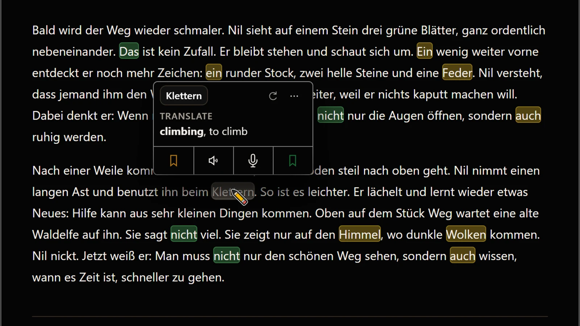Image resolution: width=580 pixels, height=326 pixels.
Task: Click the orange bookmark icon in popup
Action: pyautogui.click(x=174, y=160)
